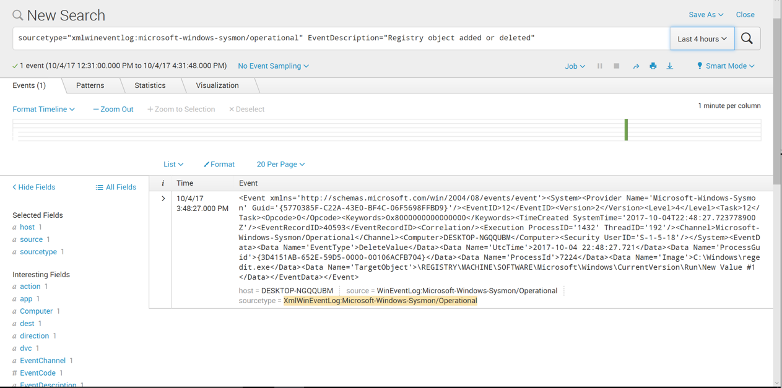Expand the event row chevron
782x388 pixels.
tap(163, 199)
